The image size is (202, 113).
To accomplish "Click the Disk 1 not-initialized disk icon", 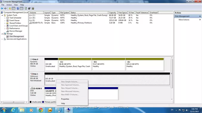I will point(32,74).
